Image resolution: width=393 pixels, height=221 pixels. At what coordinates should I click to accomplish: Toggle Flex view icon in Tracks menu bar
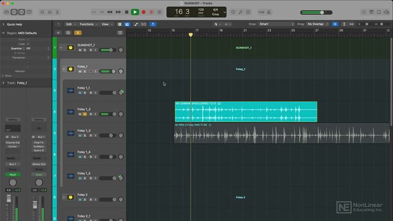[144, 25]
